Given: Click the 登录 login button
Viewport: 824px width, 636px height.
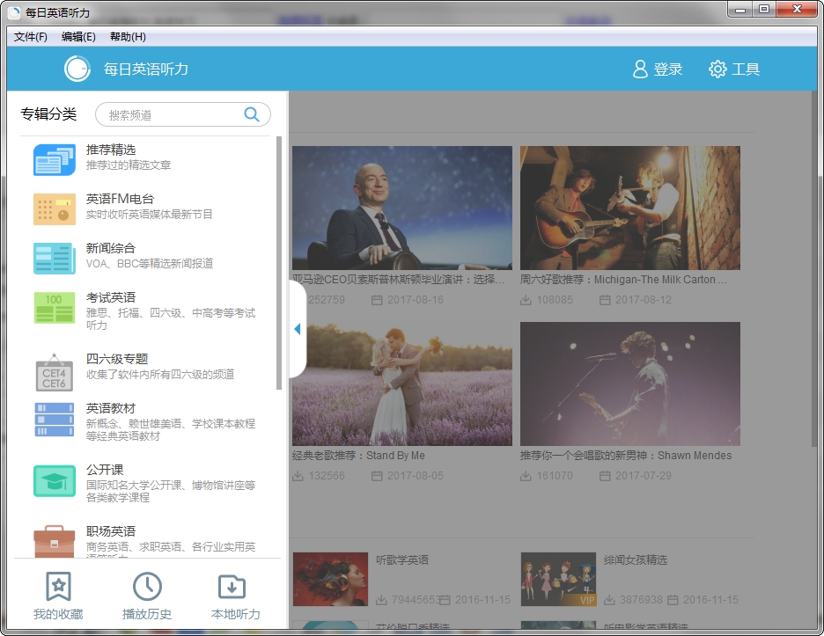Looking at the screenshot, I should 658,69.
